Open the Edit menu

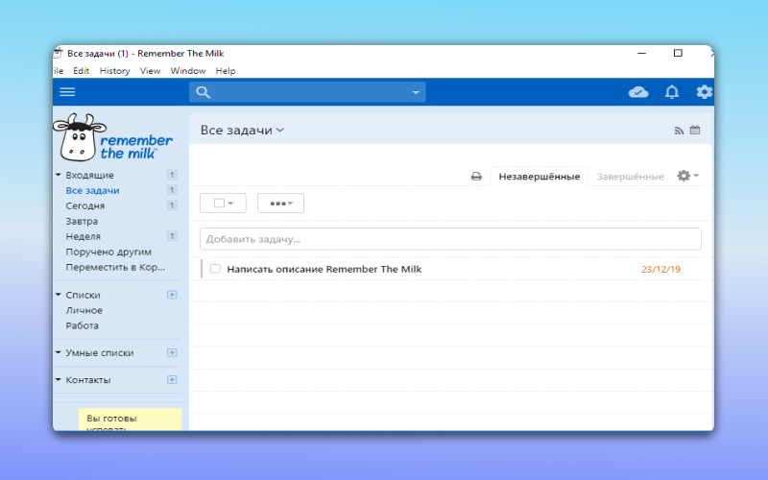pyautogui.click(x=81, y=70)
